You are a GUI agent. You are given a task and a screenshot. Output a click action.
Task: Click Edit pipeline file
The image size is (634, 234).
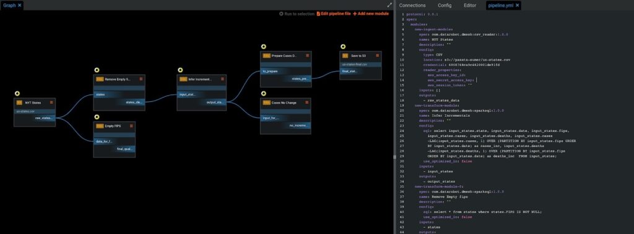pyautogui.click(x=334, y=14)
